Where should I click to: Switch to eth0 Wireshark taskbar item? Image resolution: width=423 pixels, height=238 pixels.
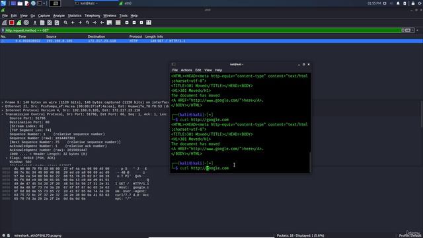[126, 3]
